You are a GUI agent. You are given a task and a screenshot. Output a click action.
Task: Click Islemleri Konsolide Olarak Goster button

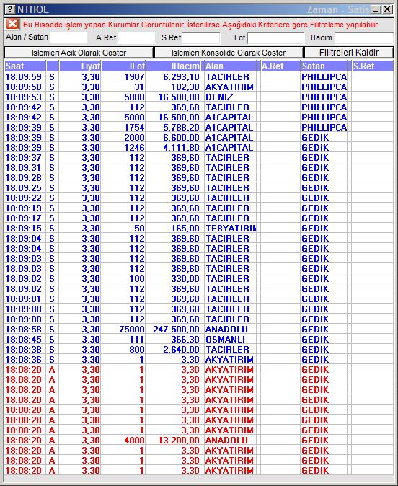click(x=229, y=53)
